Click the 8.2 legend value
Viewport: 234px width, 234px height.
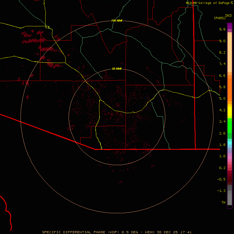click(222, 52)
